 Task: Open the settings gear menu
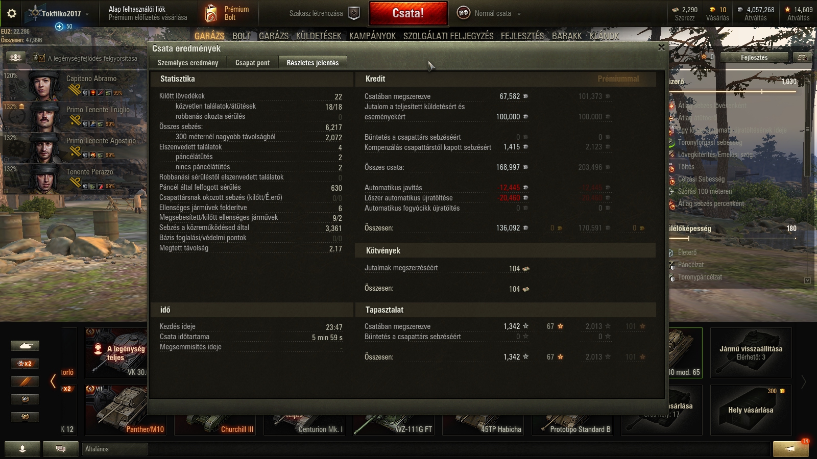11,13
